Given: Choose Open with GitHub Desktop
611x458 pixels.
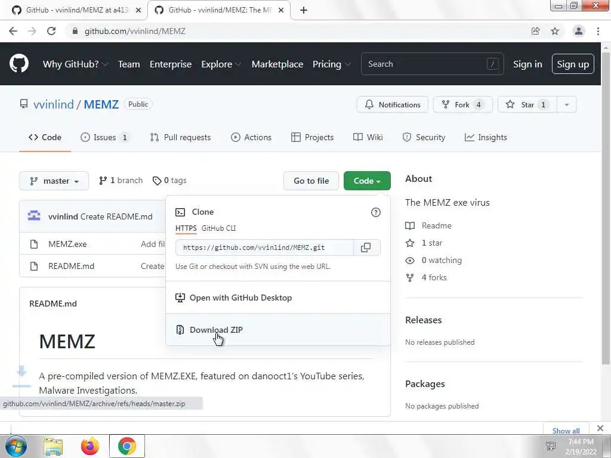Looking at the screenshot, I should pyautogui.click(x=278, y=298).
